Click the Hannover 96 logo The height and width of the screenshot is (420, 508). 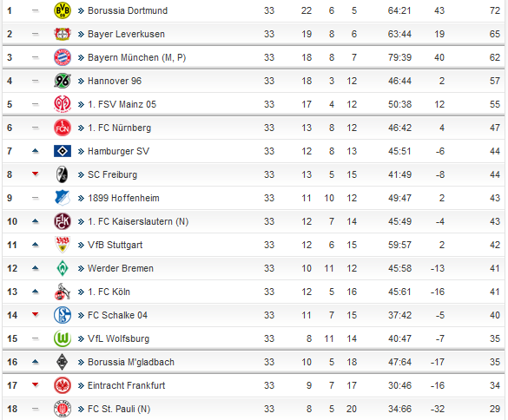click(x=63, y=81)
